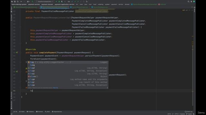206x115 pixels.
Task: Open Search Everywhere magnifier icon
Action: tap(188, 2)
